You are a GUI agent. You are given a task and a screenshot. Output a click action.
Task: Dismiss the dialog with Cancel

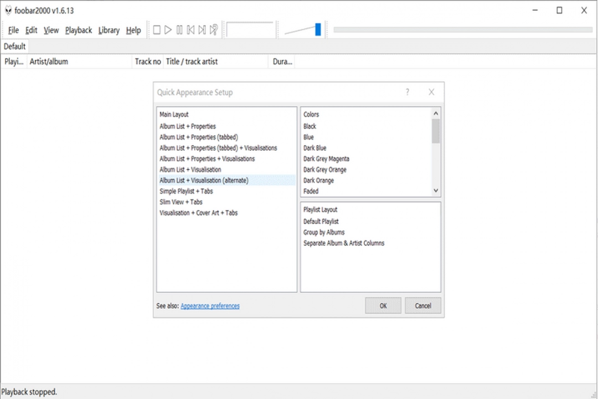(x=422, y=305)
